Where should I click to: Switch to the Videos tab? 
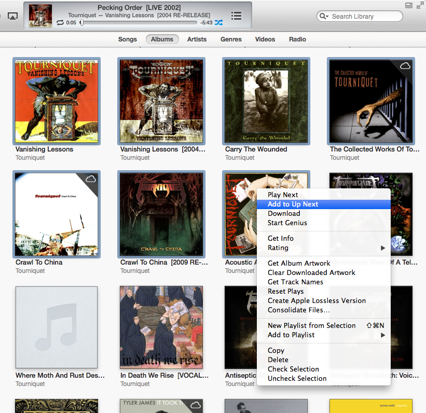[x=265, y=39]
